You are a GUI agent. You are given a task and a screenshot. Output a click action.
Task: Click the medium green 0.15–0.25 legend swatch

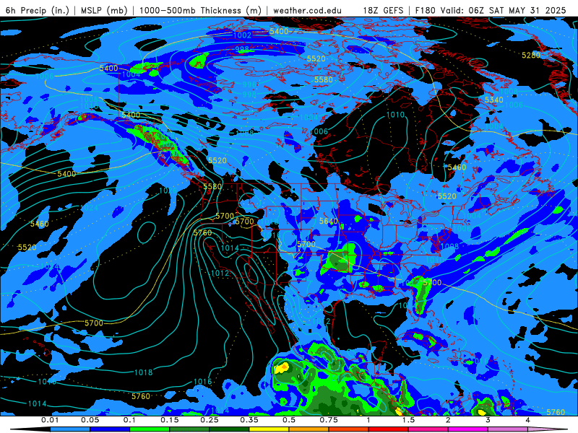click(x=189, y=429)
